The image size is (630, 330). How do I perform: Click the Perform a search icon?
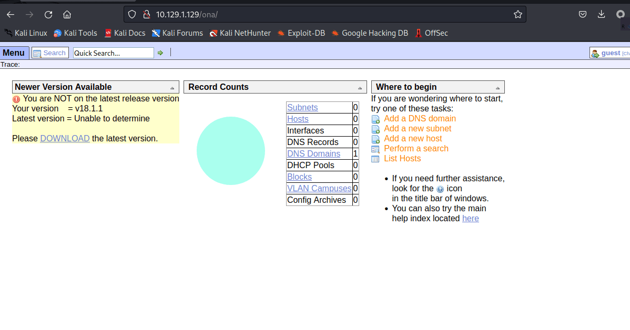[x=375, y=149]
